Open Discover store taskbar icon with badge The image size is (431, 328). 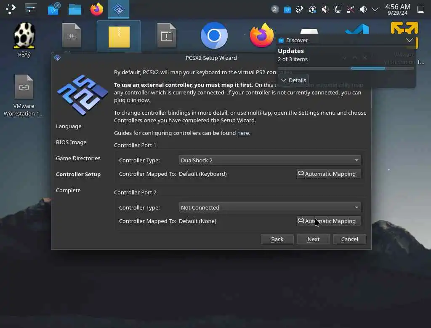coord(53,9)
